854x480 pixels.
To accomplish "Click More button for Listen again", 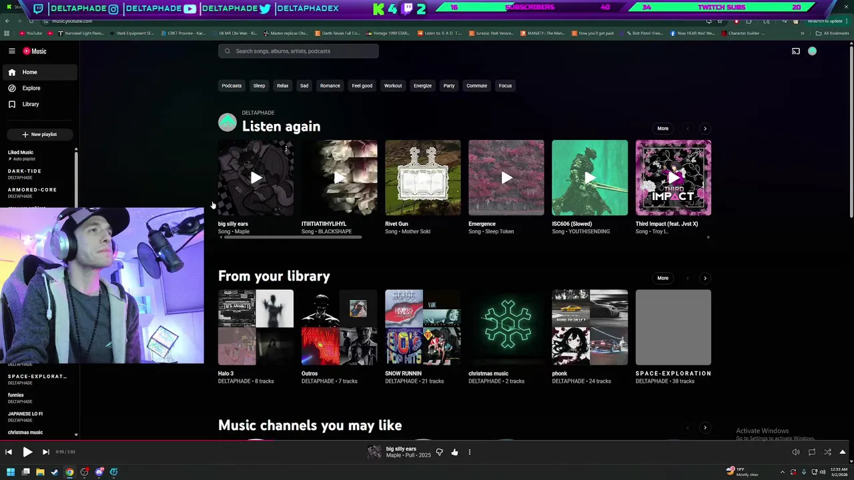I will 663,128.
